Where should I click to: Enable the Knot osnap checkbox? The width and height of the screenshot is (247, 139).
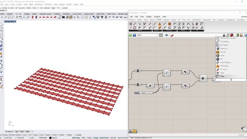point(52,135)
